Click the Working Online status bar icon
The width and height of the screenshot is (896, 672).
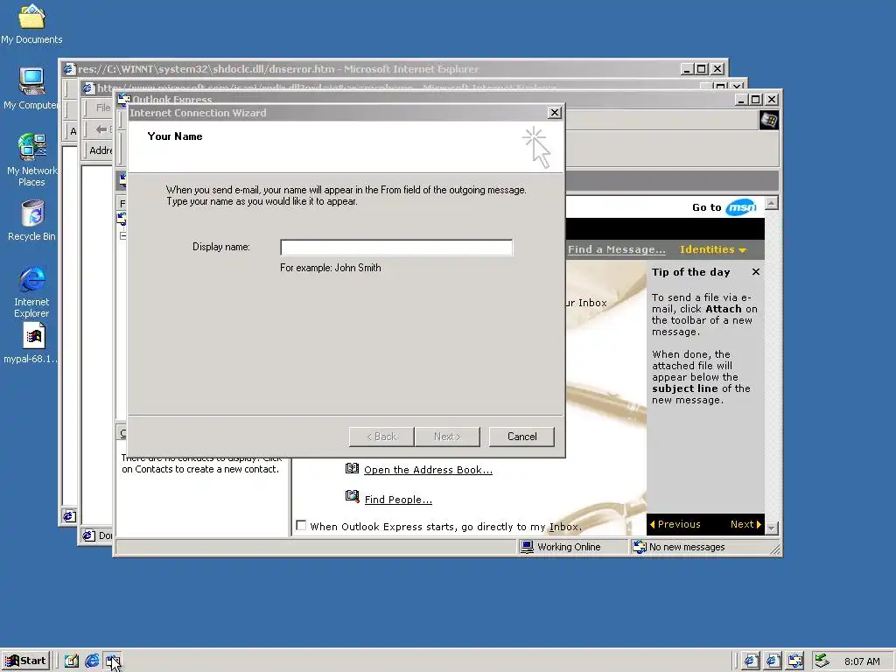(x=526, y=547)
